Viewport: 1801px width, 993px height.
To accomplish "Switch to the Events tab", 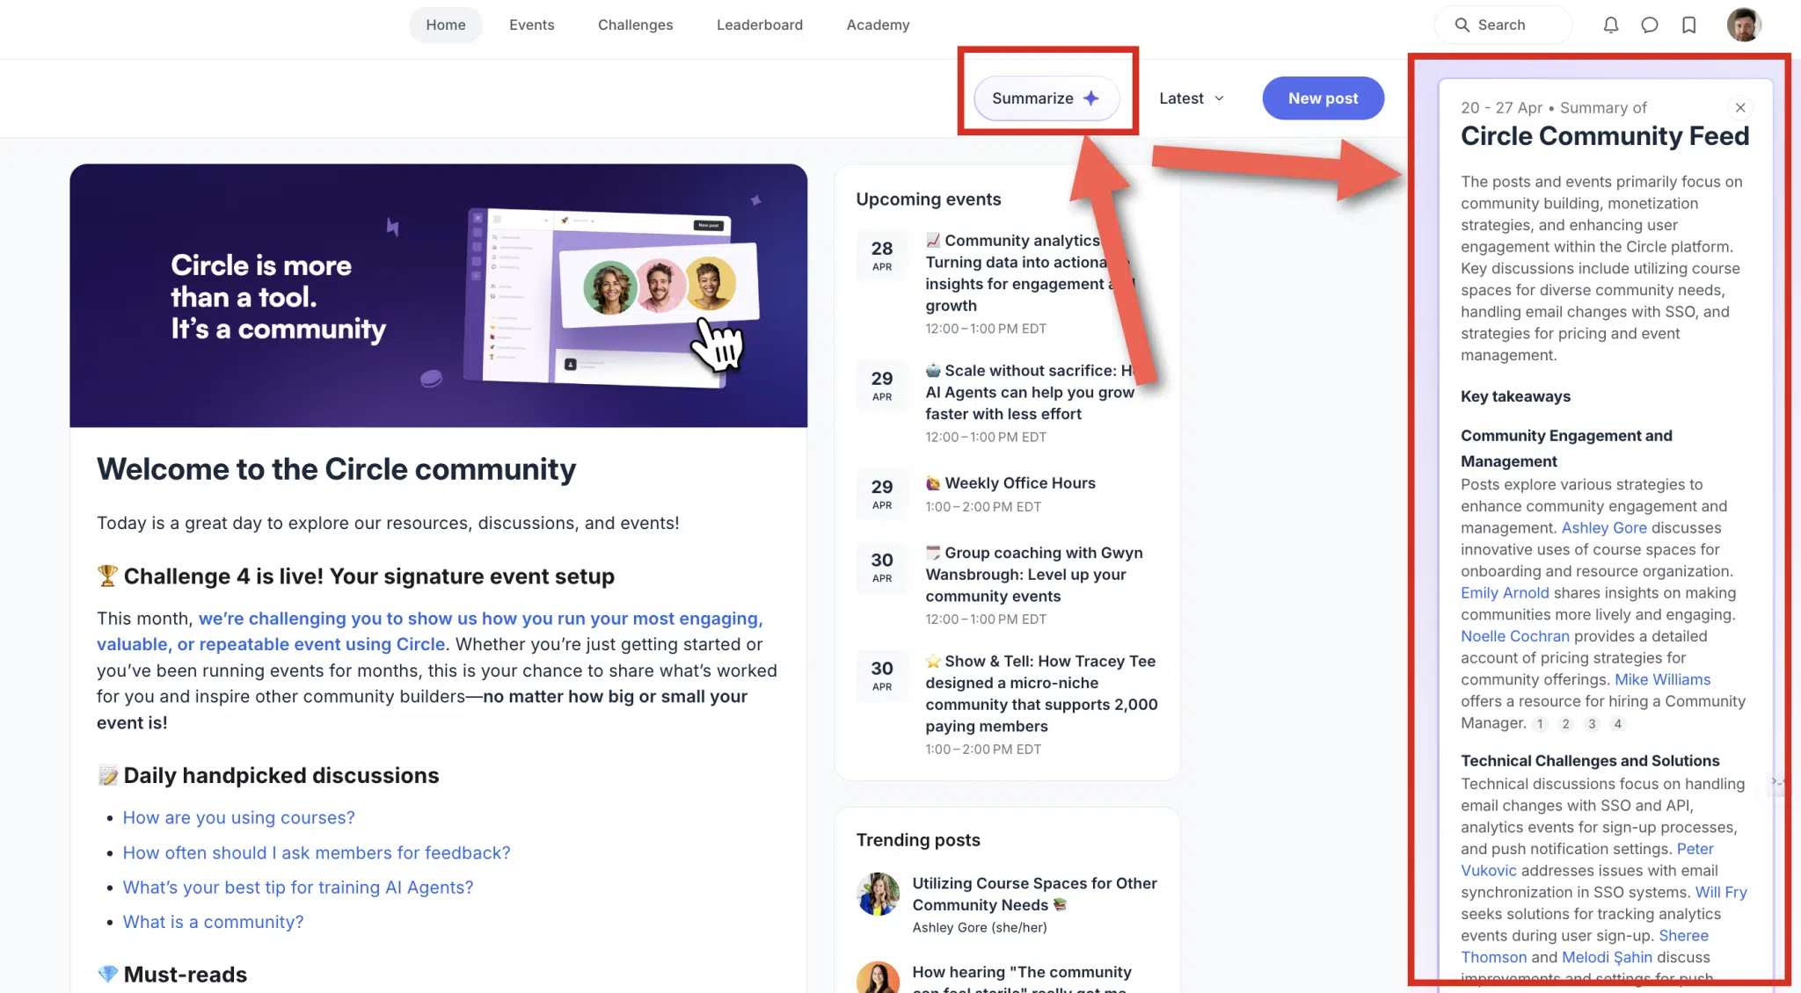I will pyautogui.click(x=531, y=25).
